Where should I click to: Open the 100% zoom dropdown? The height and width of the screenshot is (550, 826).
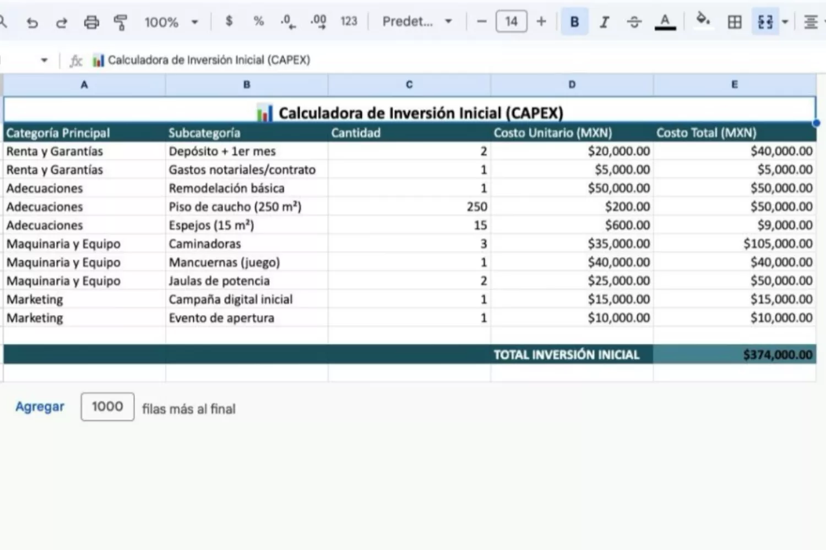pyautogui.click(x=171, y=23)
